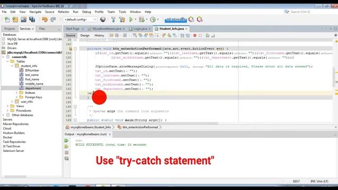Collapse the Tables folder node

7,61
